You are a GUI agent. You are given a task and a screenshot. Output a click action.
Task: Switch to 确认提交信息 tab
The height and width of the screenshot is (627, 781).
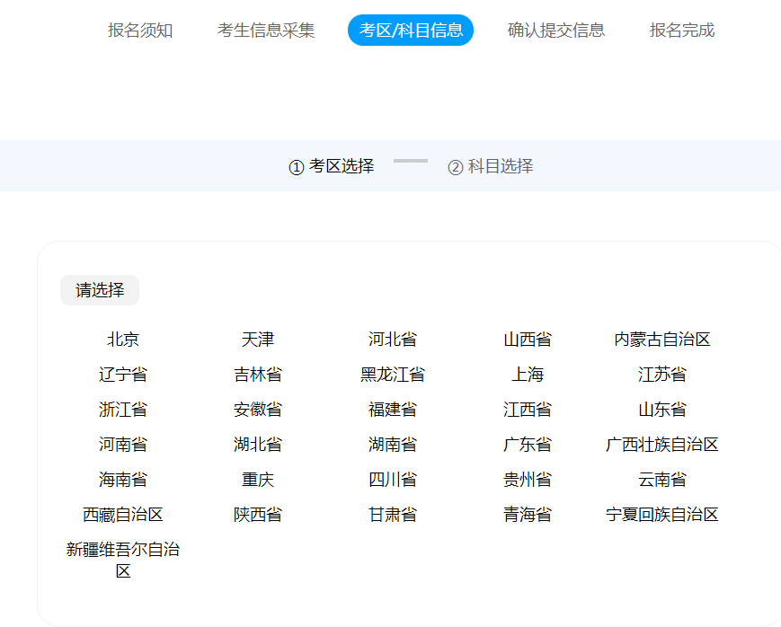tap(555, 30)
